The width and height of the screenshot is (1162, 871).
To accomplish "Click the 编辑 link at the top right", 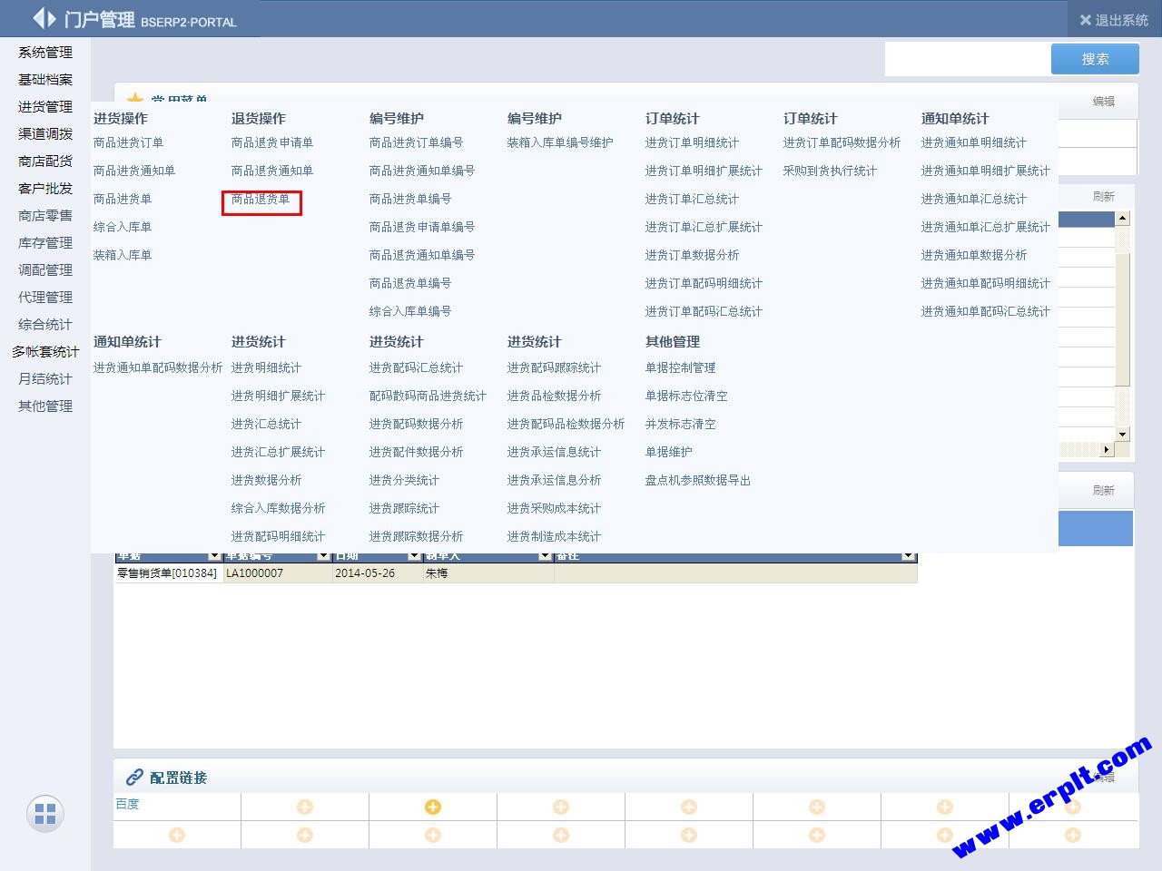I will [x=1104, y=102].
